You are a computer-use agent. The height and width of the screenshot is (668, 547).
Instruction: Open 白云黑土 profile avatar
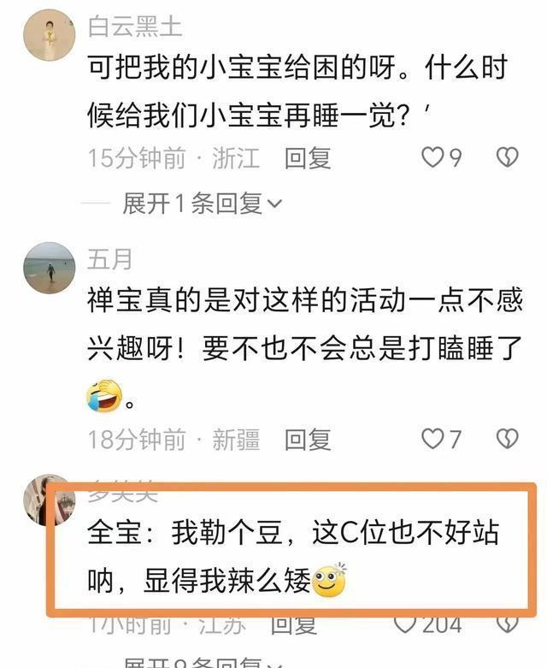point(49,34)
